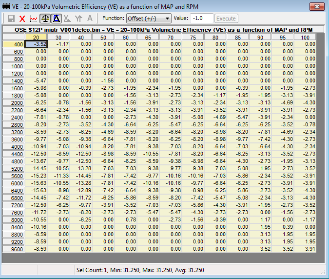Click the Value input field

202,18
